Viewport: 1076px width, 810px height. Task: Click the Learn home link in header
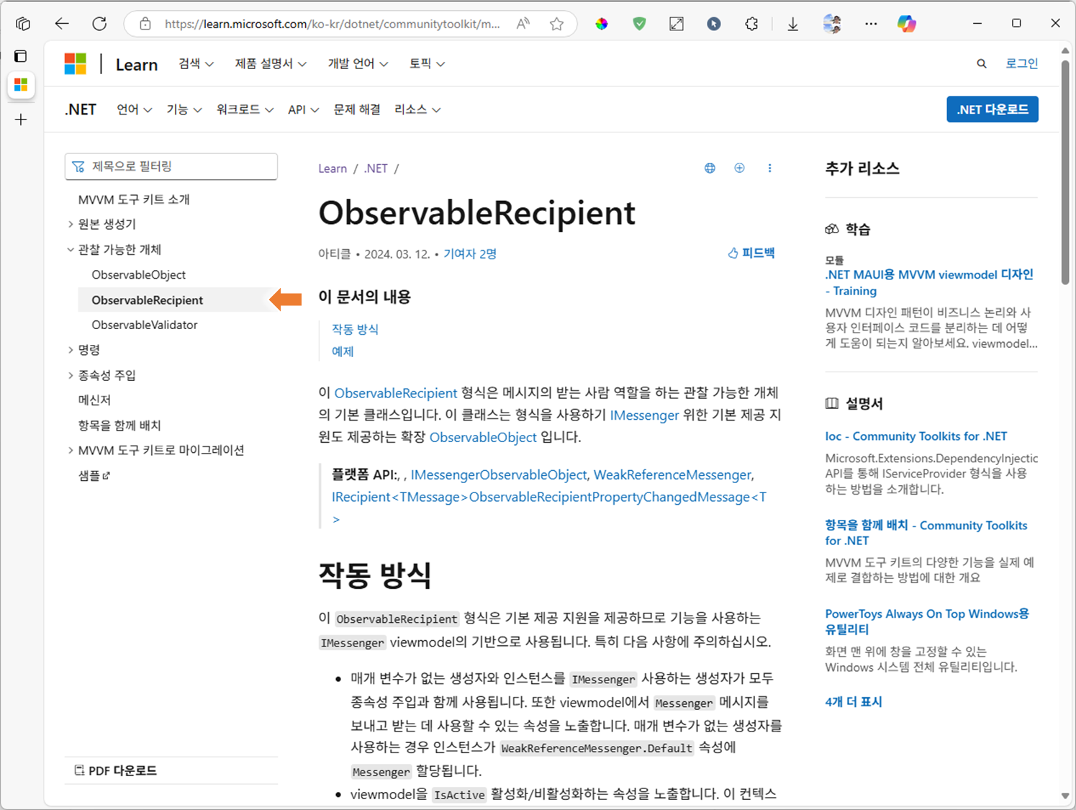pos(137,65)
